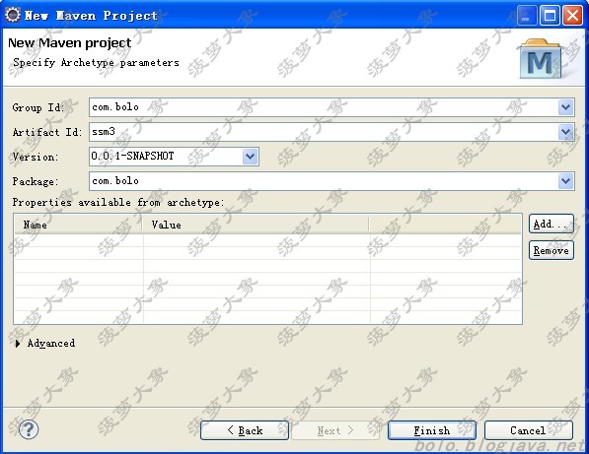589x454 pixels.
Task: Click the gear icon in title bar
Action: 13,15
